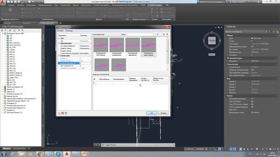Image resolution: width=280 pixels, height=157 pixels.
Task: Expand the PICKET_OPOR (7) tree node
Action: pos(5,75)
